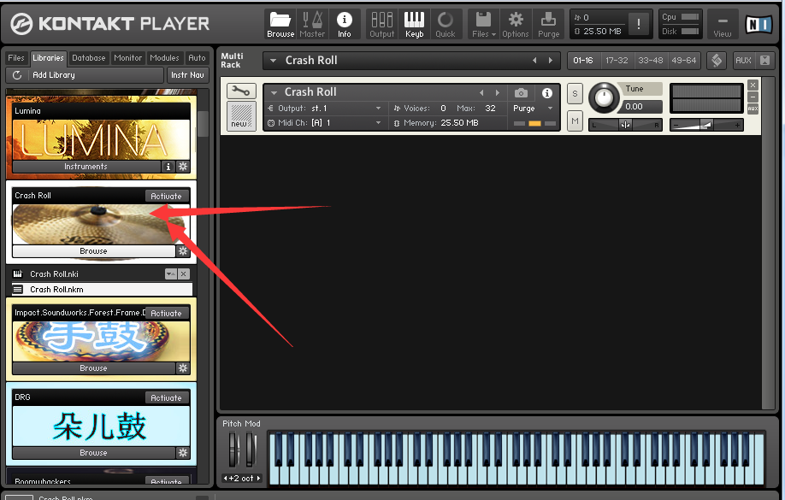Click Browse under the DRG library
785x500 pixels.
point(93,453)
